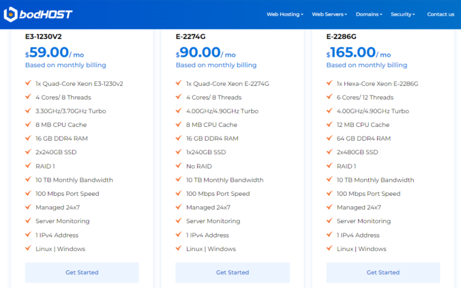Select the E-2274G plan title
The image size is (461, 288).
[x=191, y=37]
